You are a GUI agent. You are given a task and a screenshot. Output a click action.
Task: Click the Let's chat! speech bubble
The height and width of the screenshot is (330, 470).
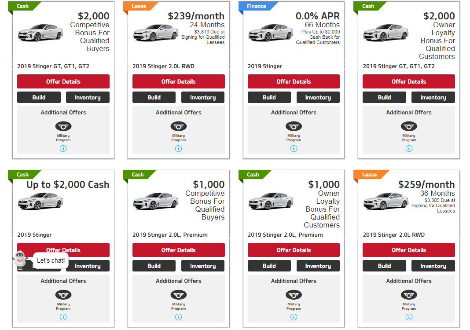(51, 260)
